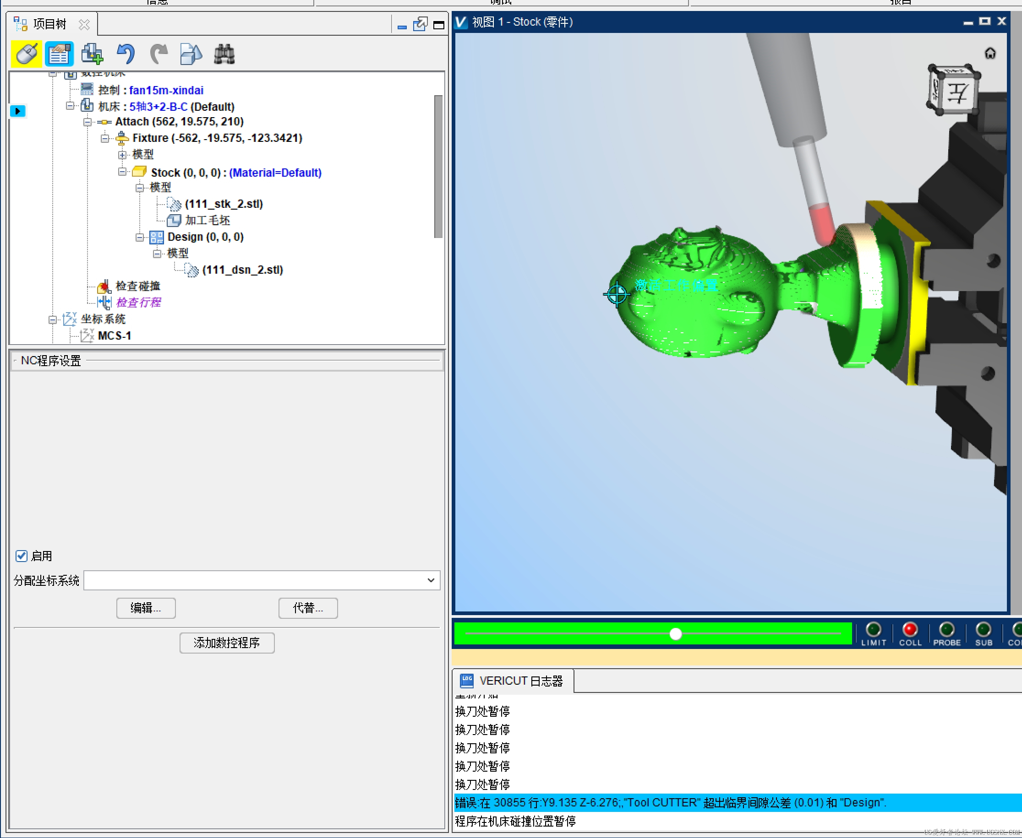The width and height of the screenshot is (1022, 838).
Task: Click the gray redo arrow icon
Action: (158, 53)
